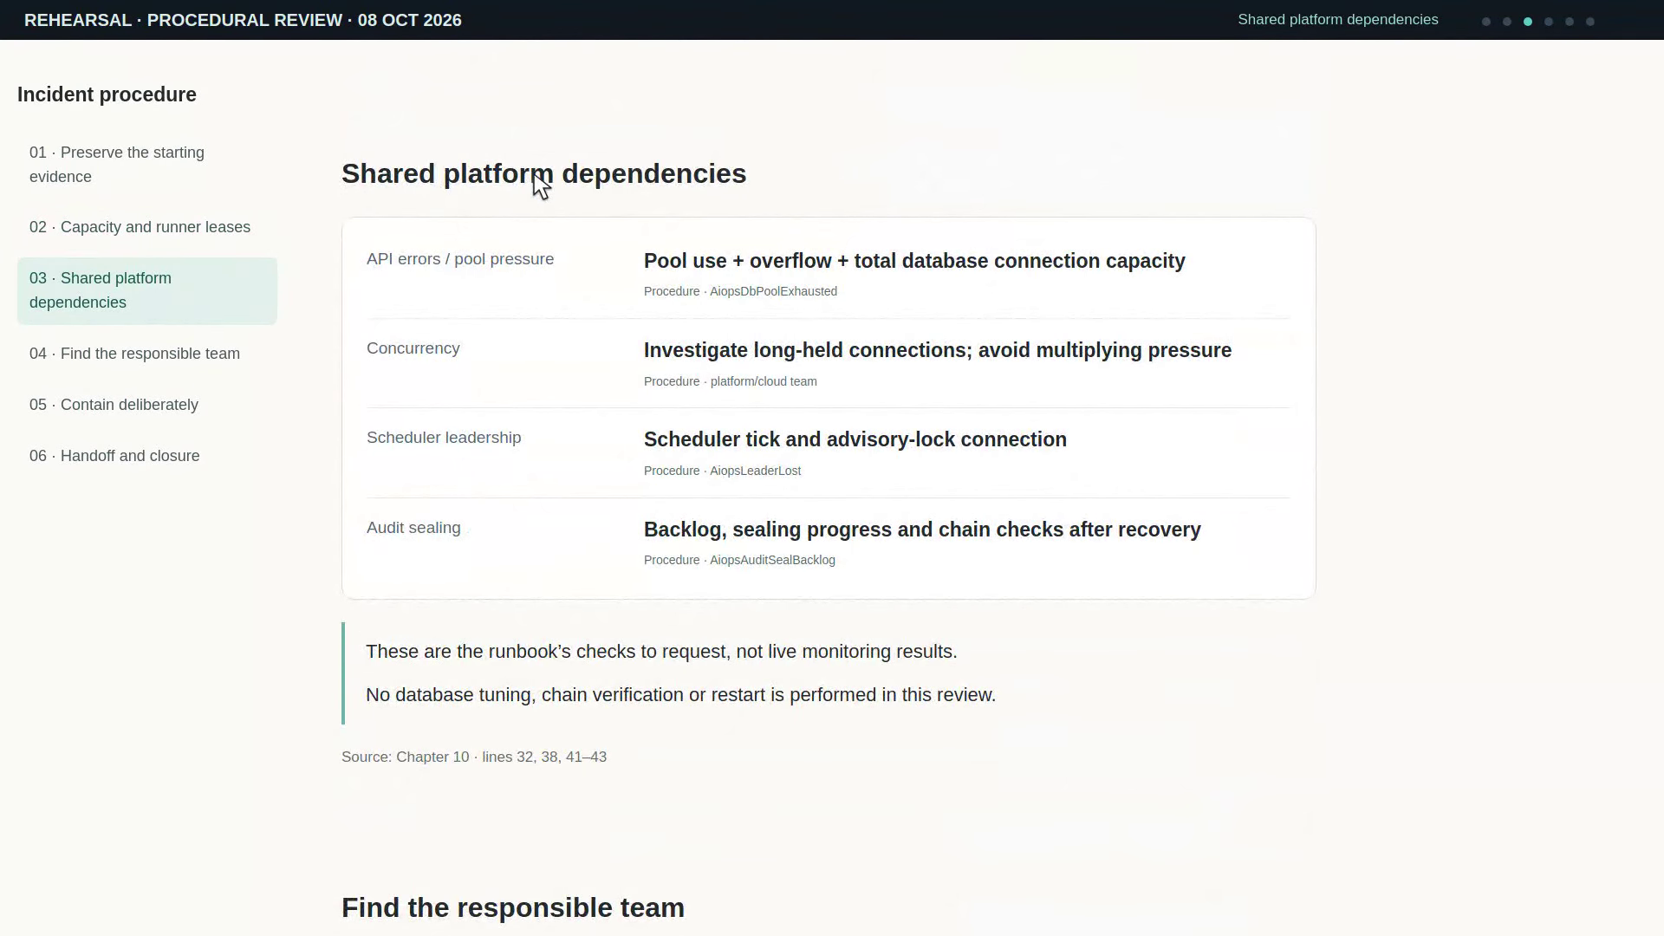Image resolution: width=1664 pixels, height=936 pixels.
Task: Click fifth progress dot in top bar
Action: 1570,22
